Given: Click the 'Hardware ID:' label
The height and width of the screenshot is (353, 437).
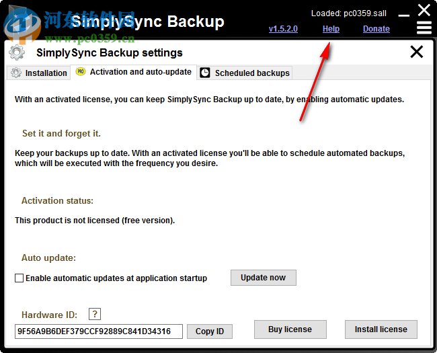Looking at the screenshot, I should [x=49, y=315].
